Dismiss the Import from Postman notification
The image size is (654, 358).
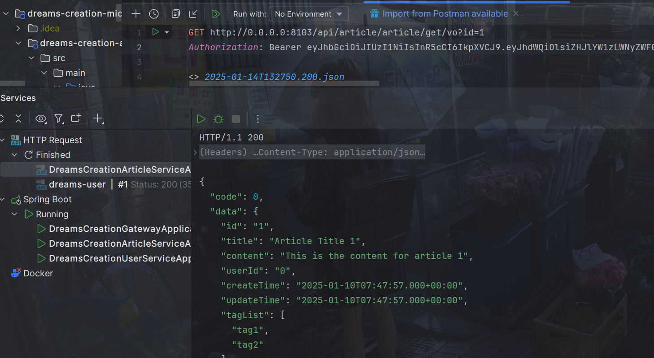coord(516,13)
